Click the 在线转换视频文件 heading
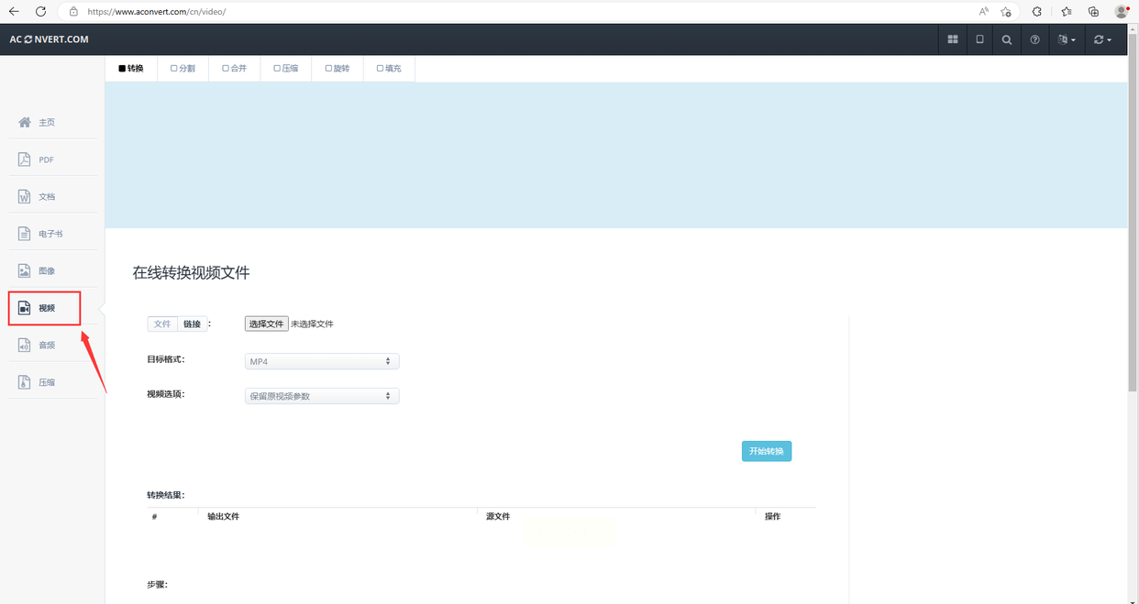The height and width of the screenshot is (604, 1139). coord(191,273)
